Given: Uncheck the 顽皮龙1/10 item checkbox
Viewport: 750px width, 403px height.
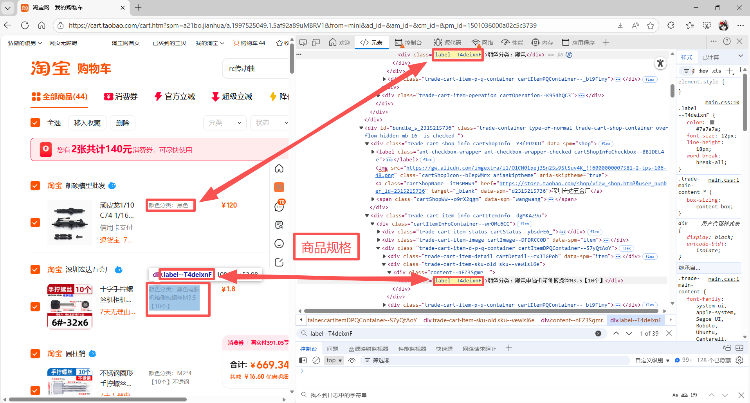Looking at the screenshot, I should tap(35, 222).
